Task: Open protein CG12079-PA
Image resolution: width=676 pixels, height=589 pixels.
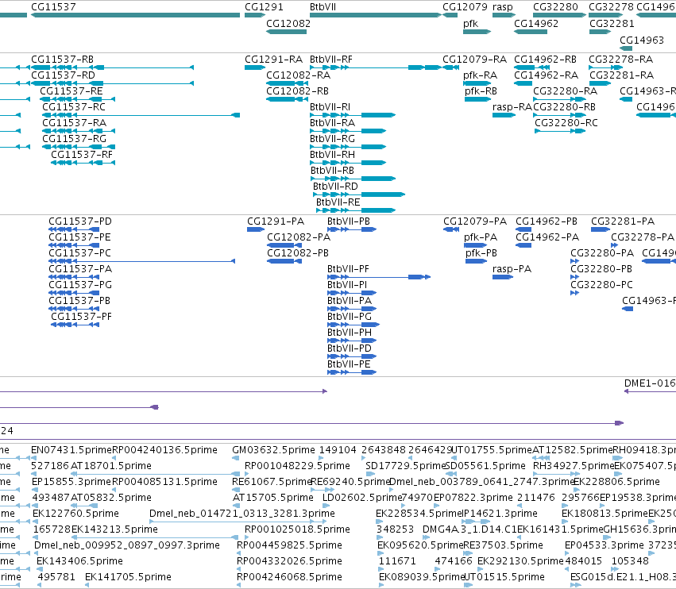Action: tap(451, 229)
